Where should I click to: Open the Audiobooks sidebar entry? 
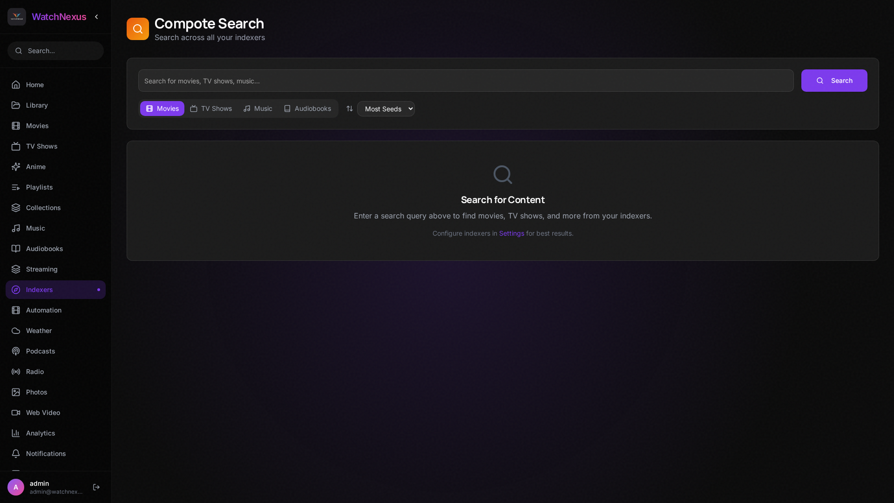[44, 249]
